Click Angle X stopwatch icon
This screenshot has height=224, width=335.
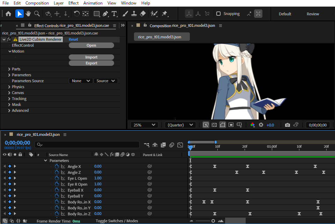click(x=57, y=166)
